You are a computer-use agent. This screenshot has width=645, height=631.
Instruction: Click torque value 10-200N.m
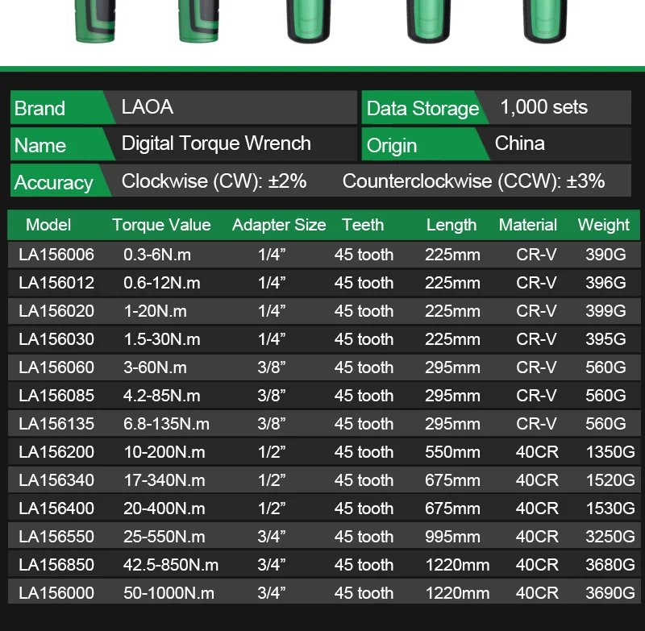click(x=164, y=452)
